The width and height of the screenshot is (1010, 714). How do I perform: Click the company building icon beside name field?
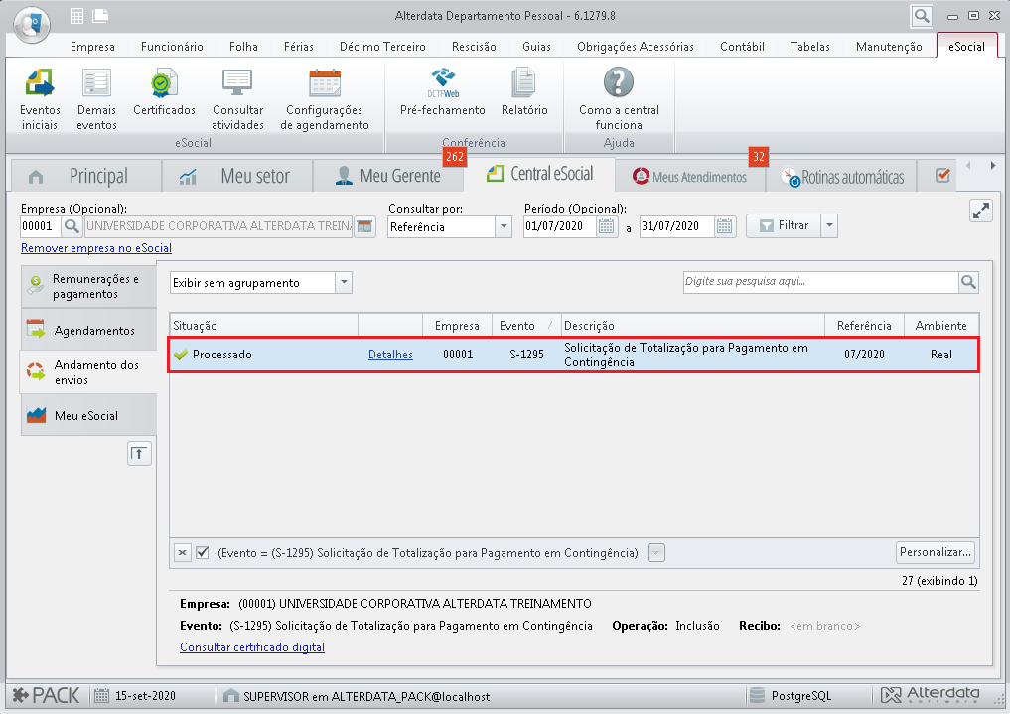(x=364, y=226)
